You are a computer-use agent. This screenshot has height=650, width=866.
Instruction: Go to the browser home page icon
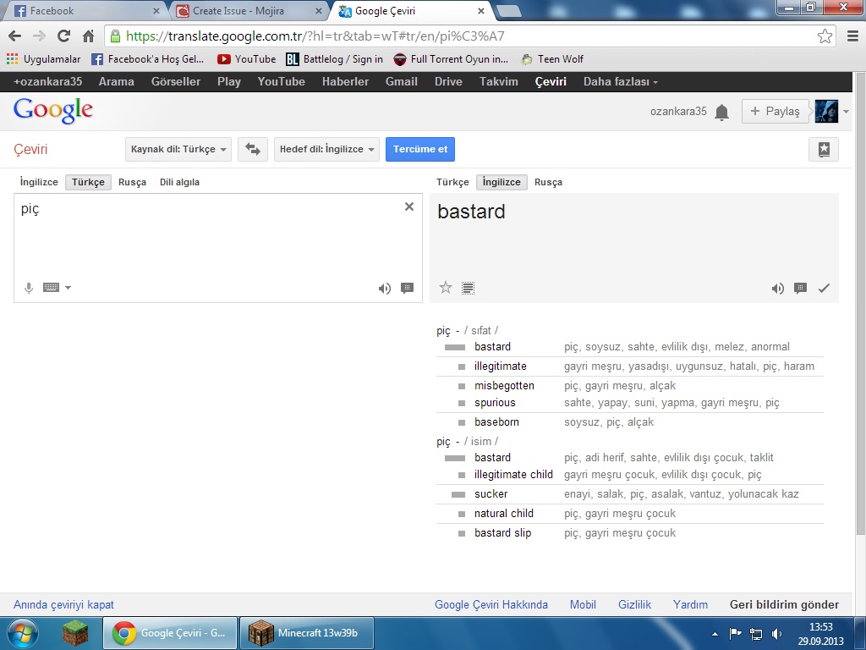click(x=88, y=36)
